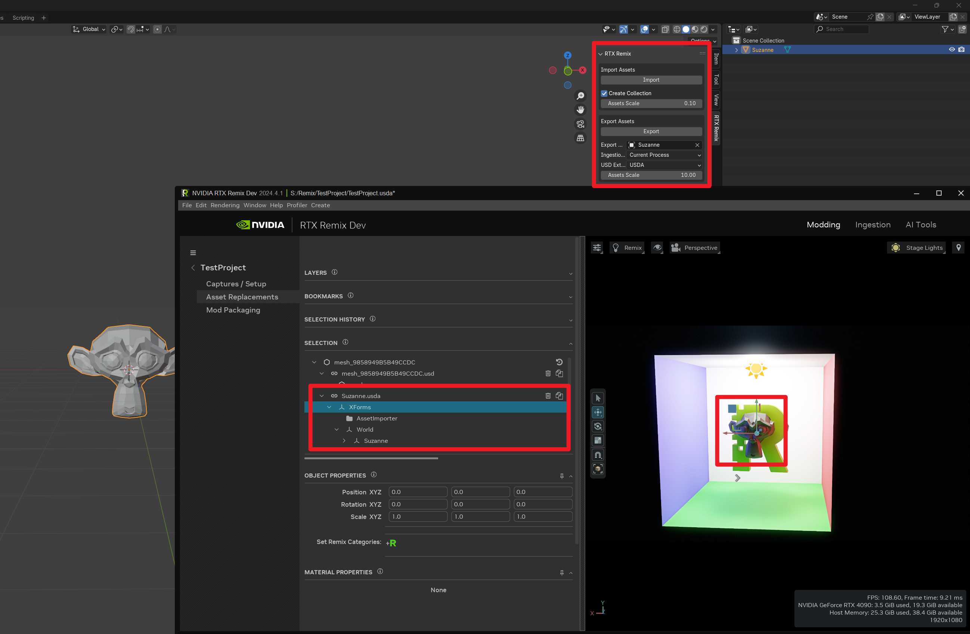Hide Suzanne using the eye toggle in outliner

click(x=952, y=49)
